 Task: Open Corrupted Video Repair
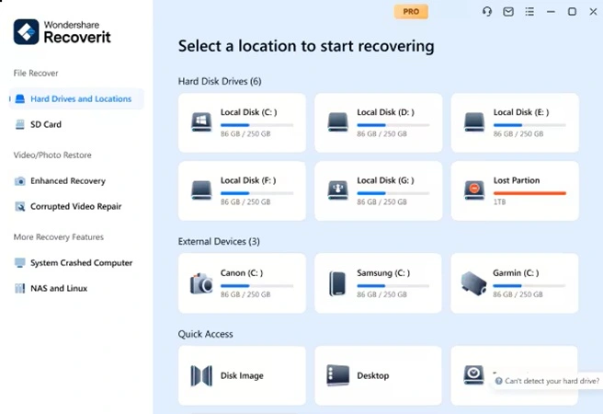coord(76,207)
